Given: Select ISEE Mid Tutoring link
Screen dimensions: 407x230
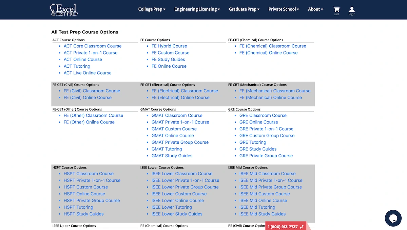Looking at the screenshot, I should (x=257, y=207).
